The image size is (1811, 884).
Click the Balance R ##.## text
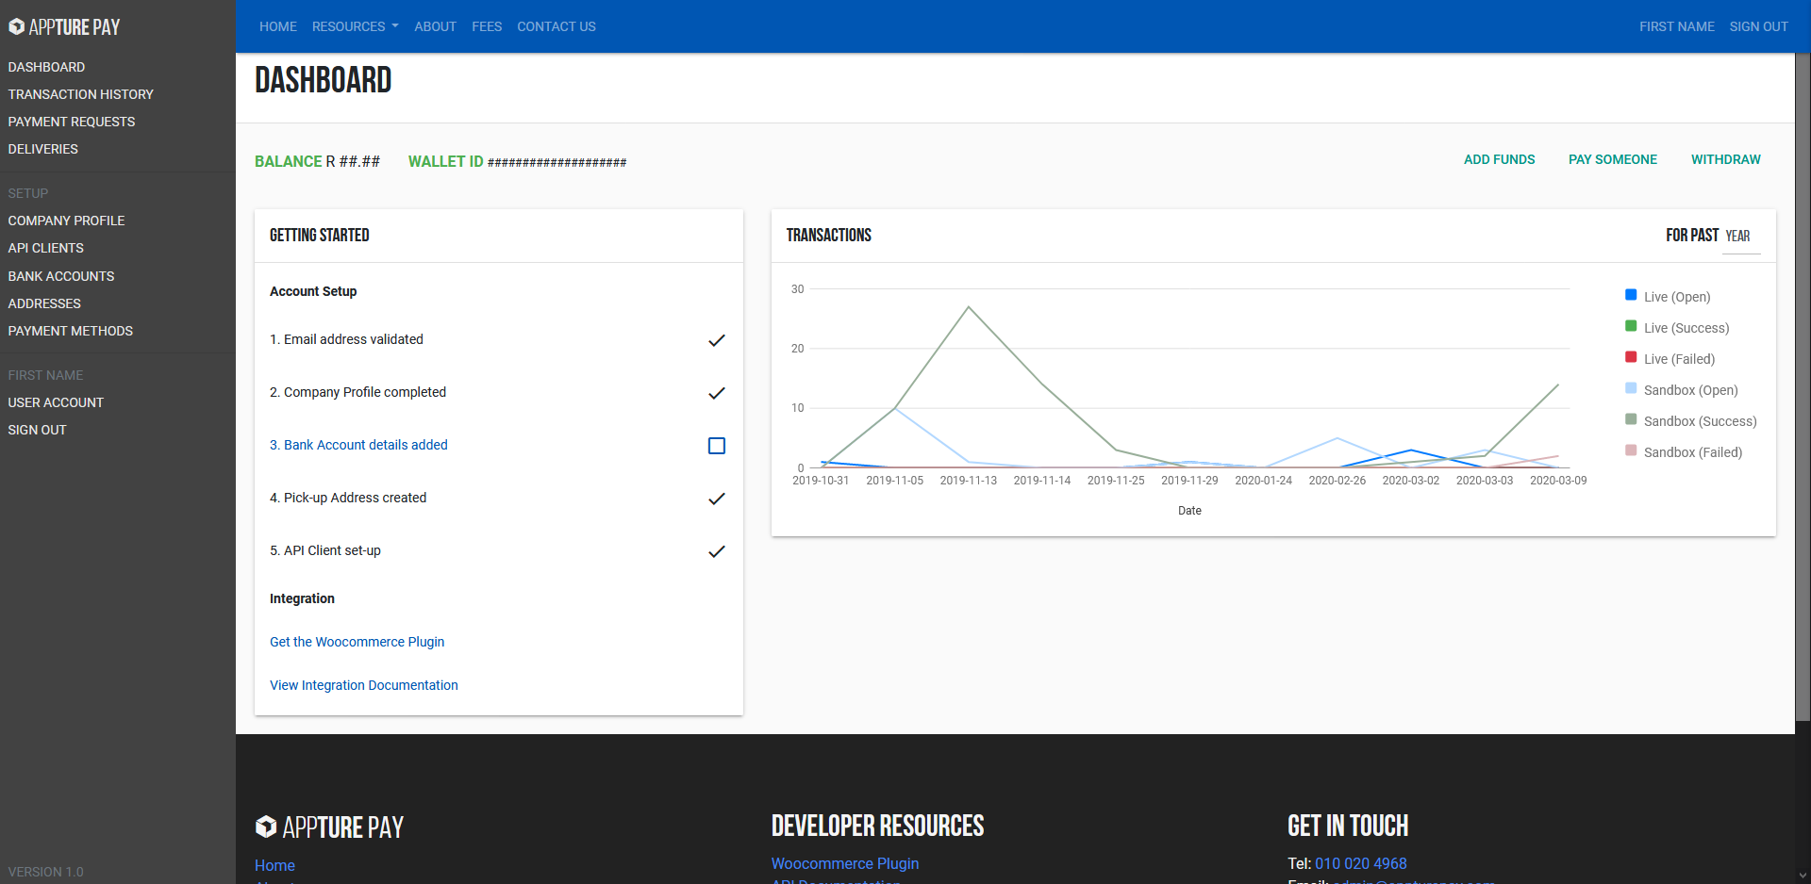click(x=317, y=161)
